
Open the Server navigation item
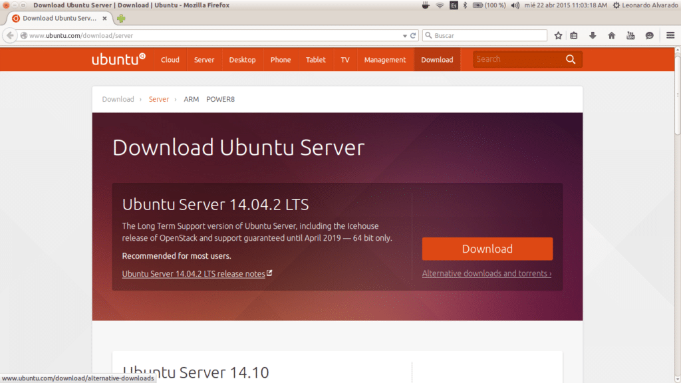[x=204, y=60]
